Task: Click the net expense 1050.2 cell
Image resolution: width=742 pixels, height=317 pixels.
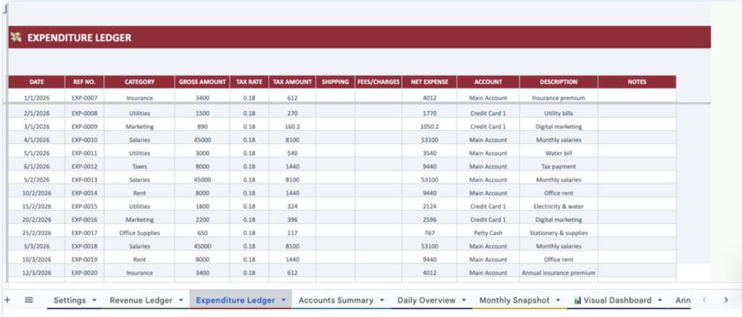Action: point(429,127)
